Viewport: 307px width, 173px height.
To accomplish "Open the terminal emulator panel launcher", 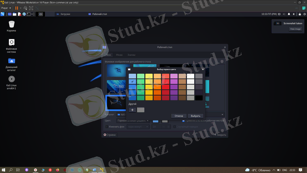I will [x=28, y=14].
